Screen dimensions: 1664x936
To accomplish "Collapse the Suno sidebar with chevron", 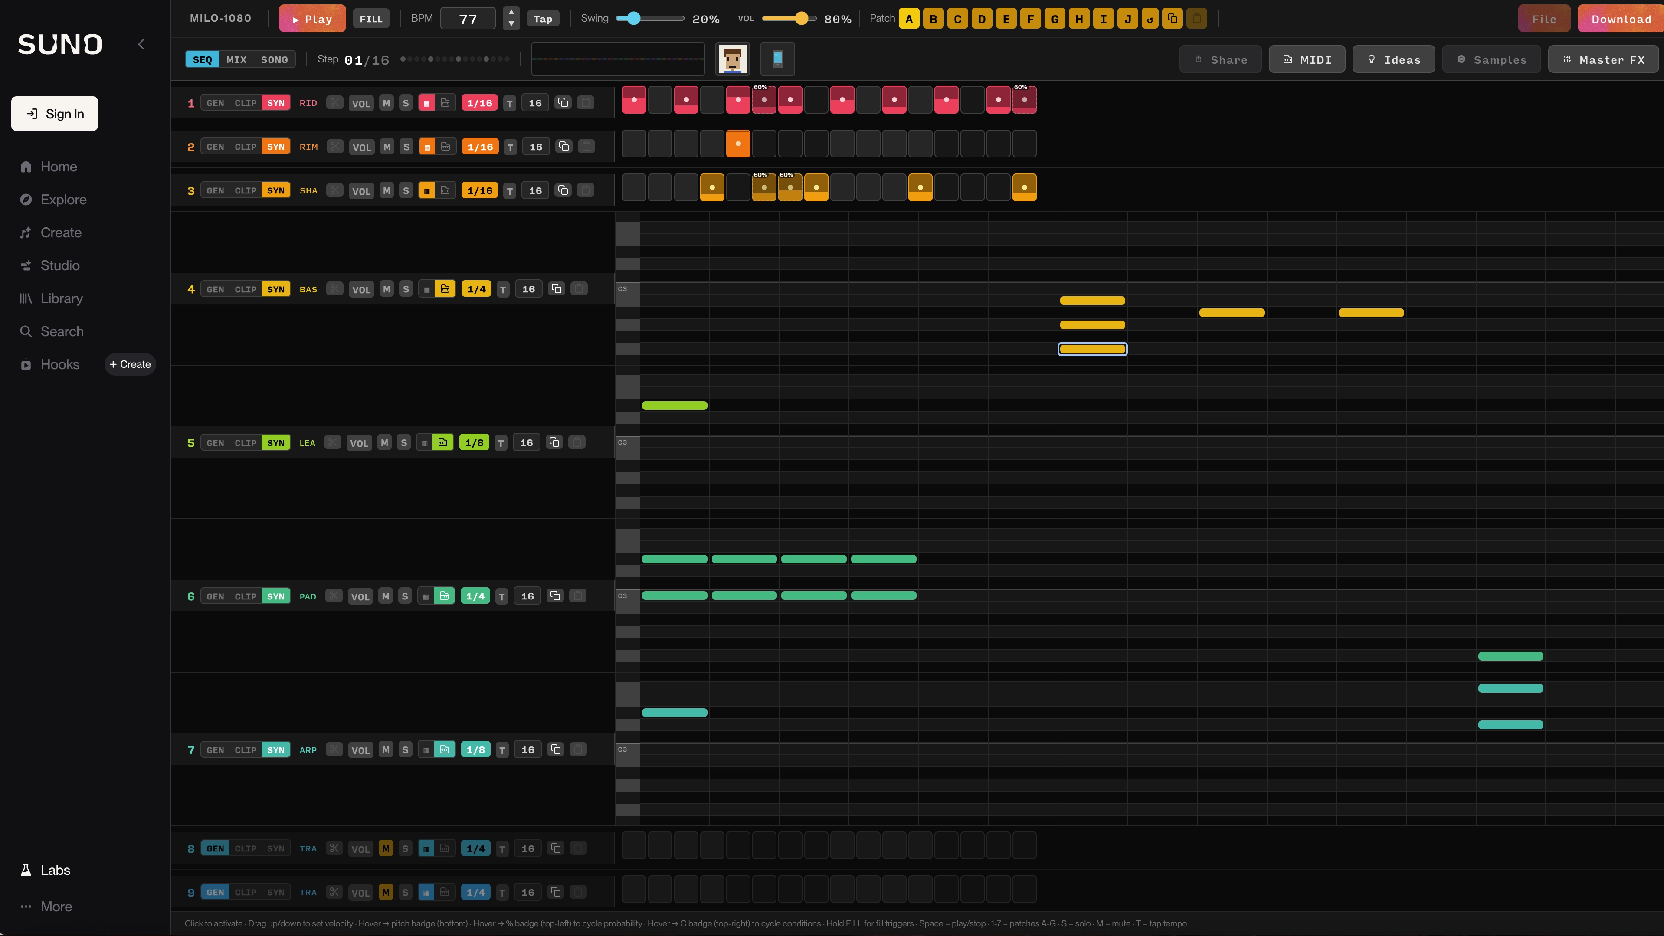I will pyautogui.click(x=141, y=45).
